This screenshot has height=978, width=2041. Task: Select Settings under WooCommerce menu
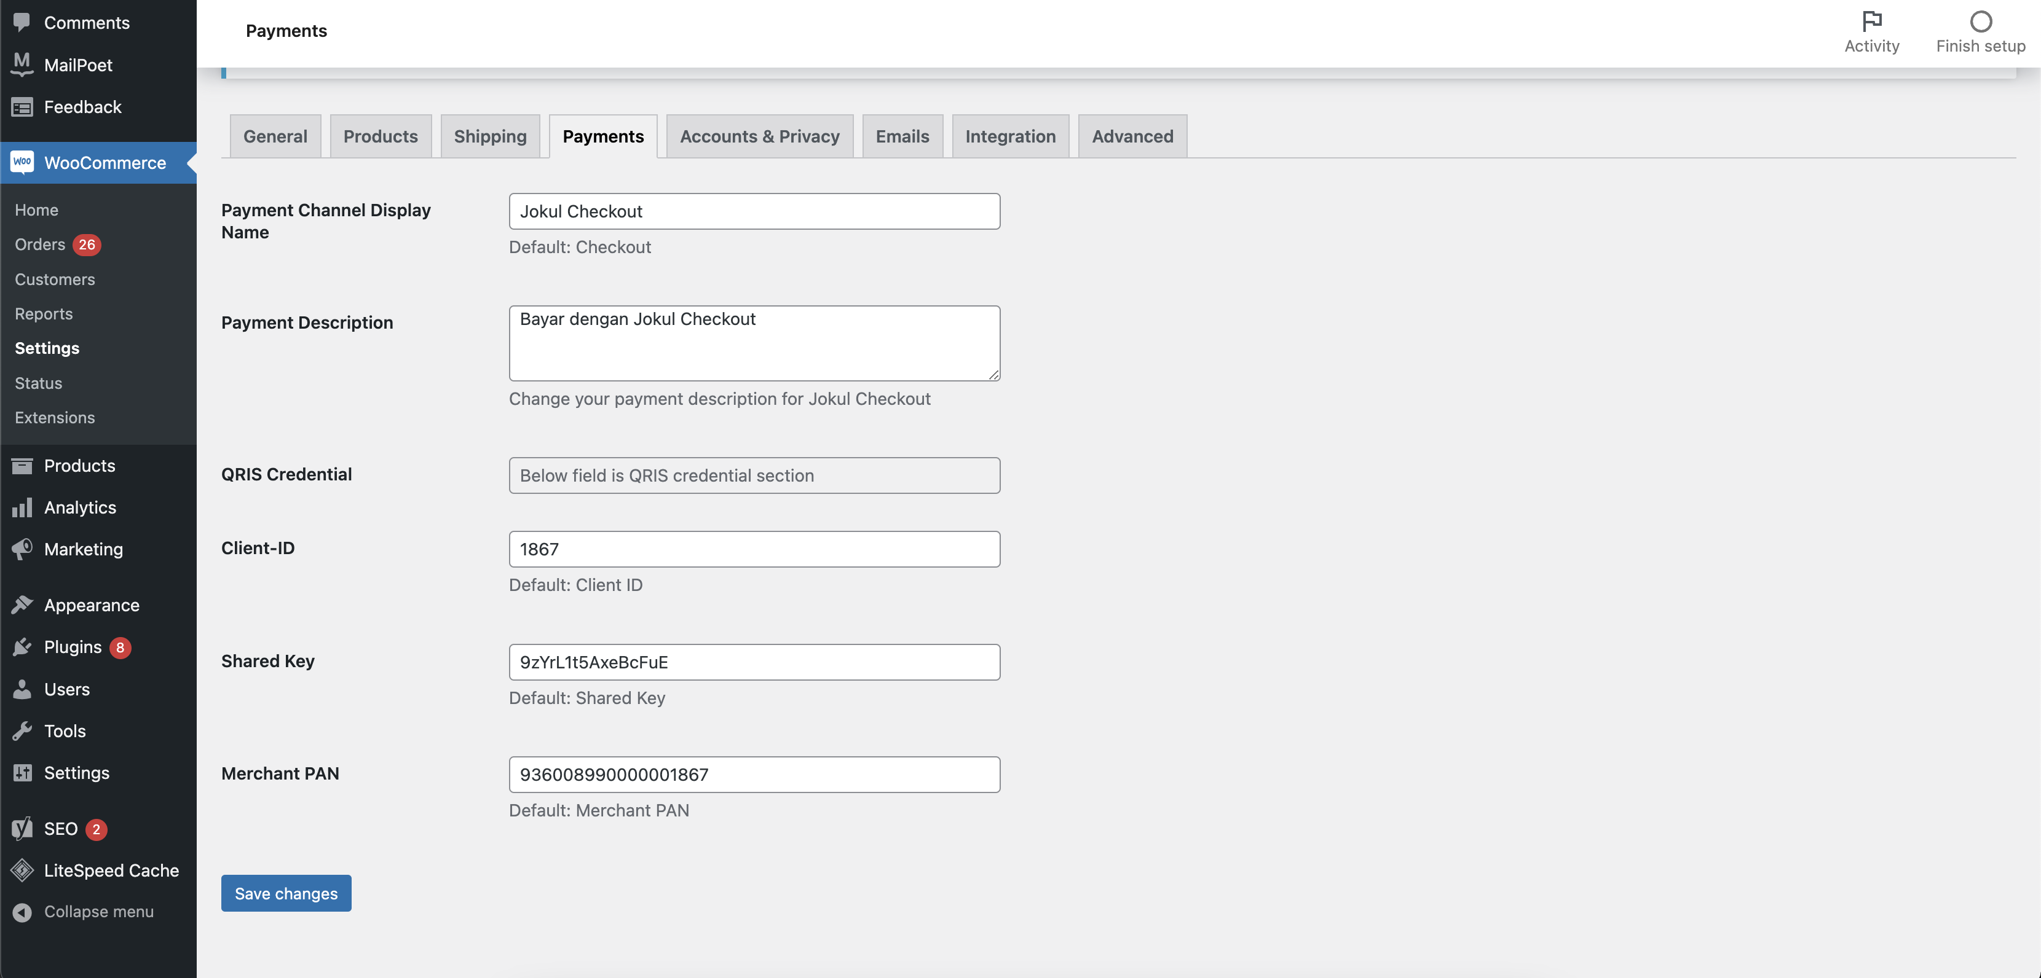(x=47, y=348)
